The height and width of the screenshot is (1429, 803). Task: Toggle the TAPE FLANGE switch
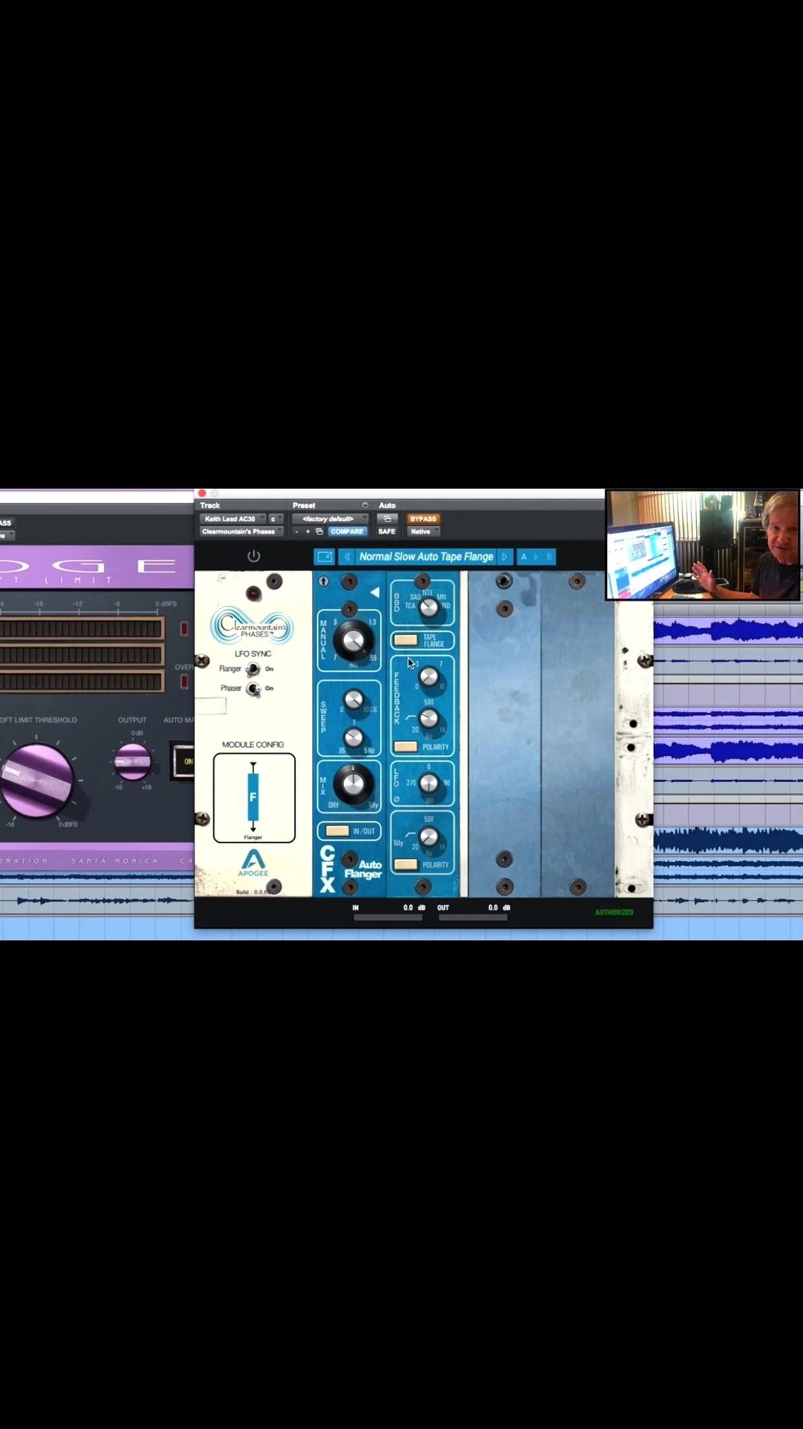(x=406, y=640)
